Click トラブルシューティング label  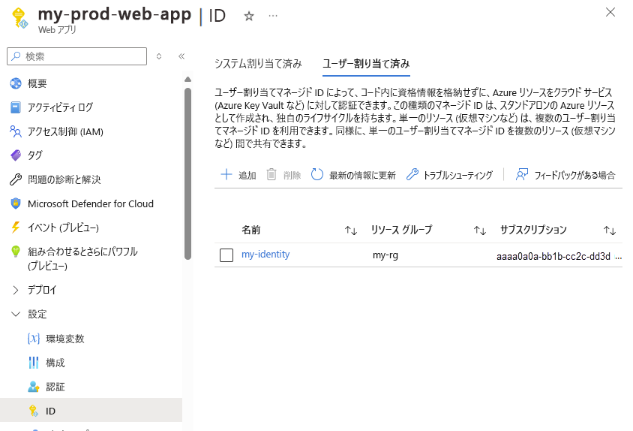pos(457,175)
